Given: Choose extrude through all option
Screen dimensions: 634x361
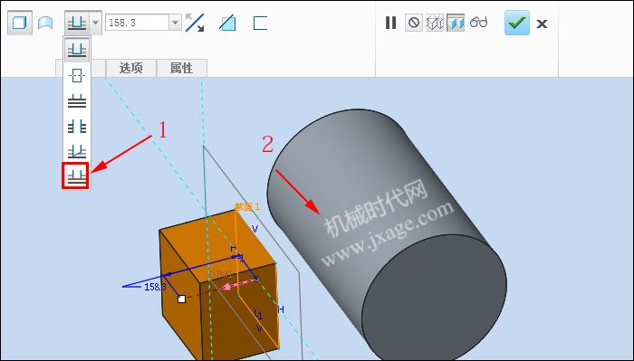Looking at the screenshot, I should [x=77, y=127].
